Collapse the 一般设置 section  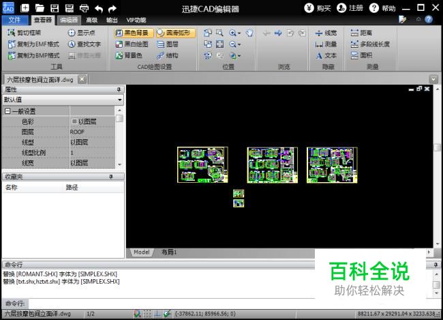click(7, 111)
